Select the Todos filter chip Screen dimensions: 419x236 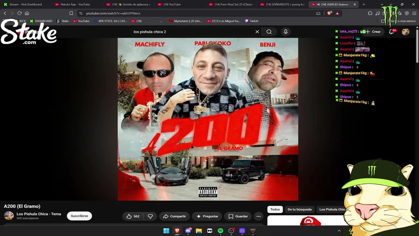click(x=275, y=209)
